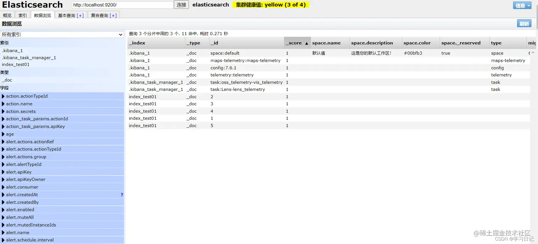Sort by the space.description column header
Viewport: 538px width, 244px height.
[376, 43]
